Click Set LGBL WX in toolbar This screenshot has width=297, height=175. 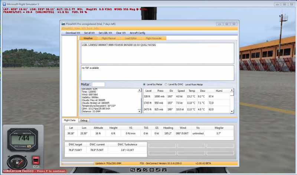105,33
